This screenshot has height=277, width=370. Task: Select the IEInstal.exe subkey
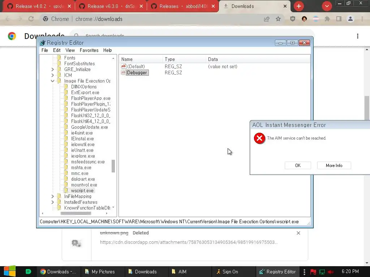click(x=82, y=139)
